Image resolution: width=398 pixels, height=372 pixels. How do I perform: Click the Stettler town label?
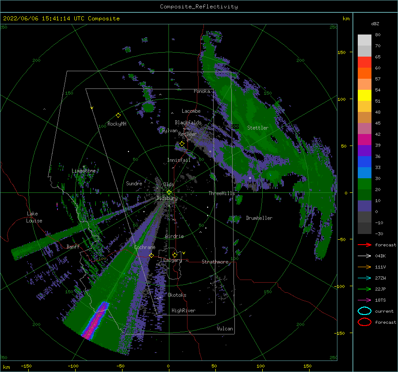pos(258,128)
